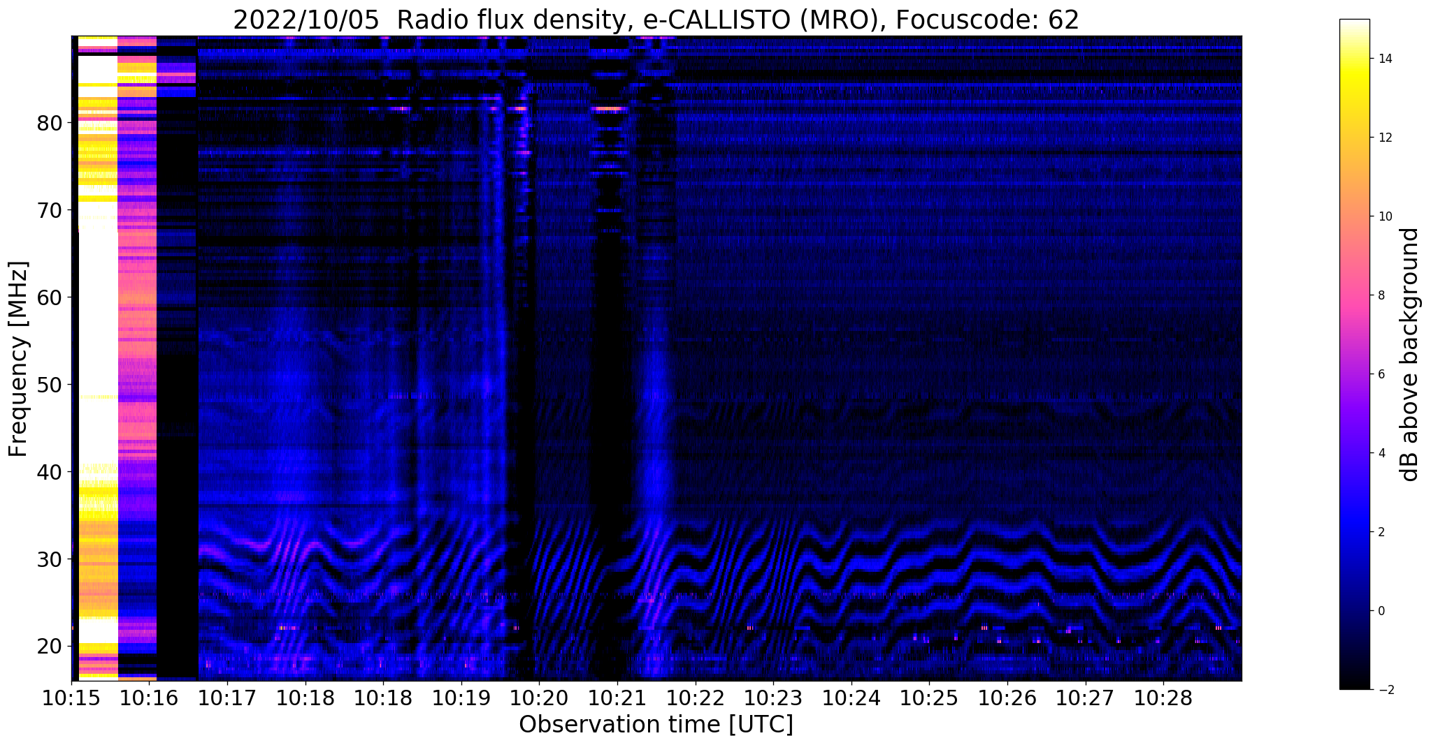Click the 'Frequency [MHz]' axis label

(19, 359)
